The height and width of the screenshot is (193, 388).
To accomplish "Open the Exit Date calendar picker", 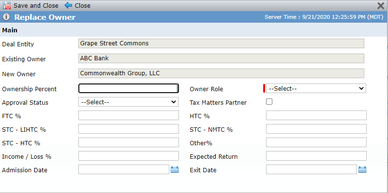I will pyautogui.click(x=362, y=169).
